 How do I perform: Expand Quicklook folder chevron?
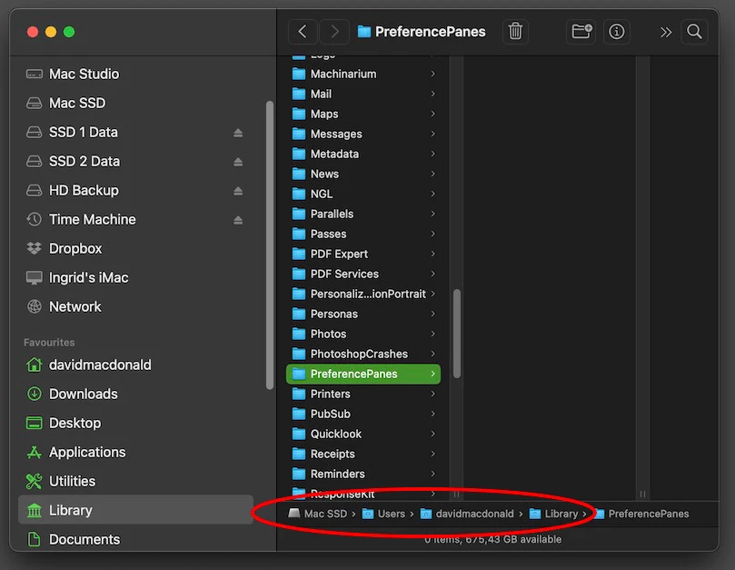433,434
